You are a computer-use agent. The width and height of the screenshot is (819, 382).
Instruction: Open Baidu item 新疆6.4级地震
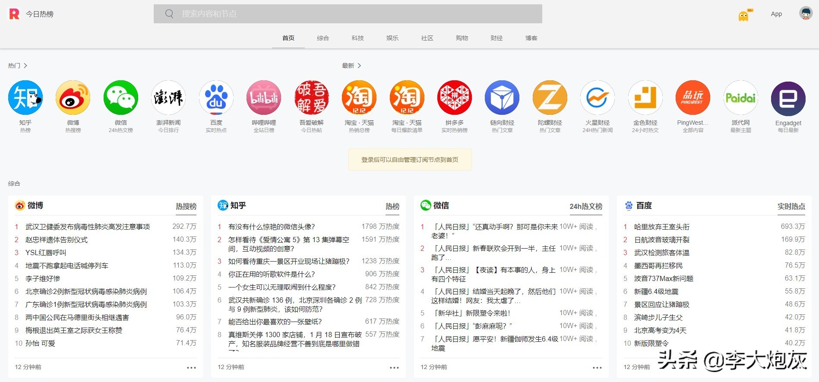pyautogui.click(x=656, y=291)
